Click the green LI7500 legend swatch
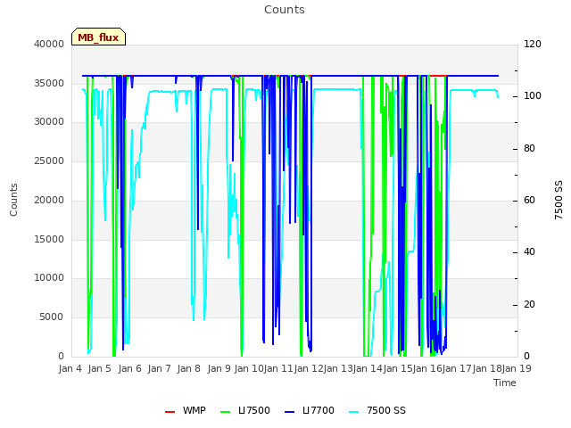Viewport: 571px width, 428px height. [x=226, y=411]
